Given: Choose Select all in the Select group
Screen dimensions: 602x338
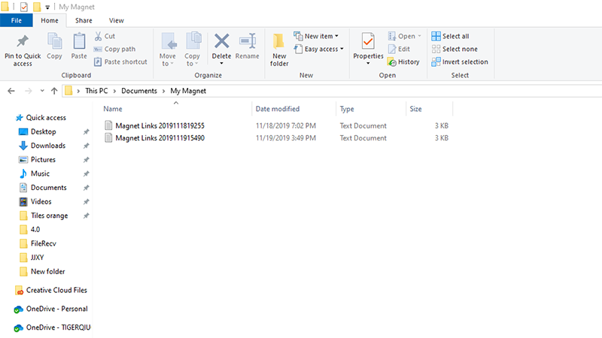Looking at the screenshot, I should point(450,36).
